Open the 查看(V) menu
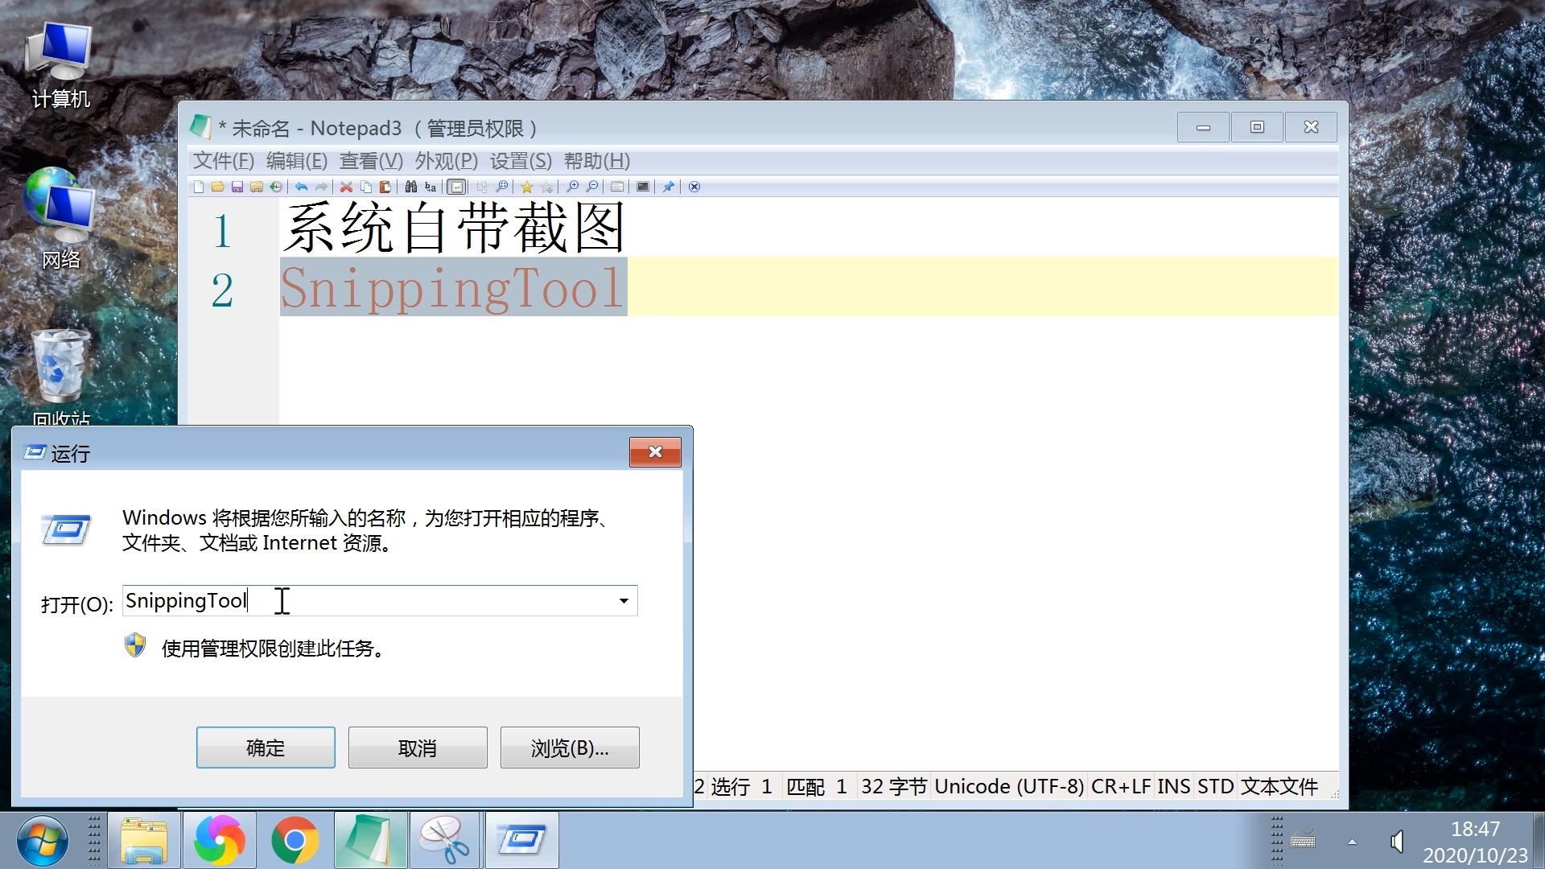This screenshot has width=1545, height=869. tap(371, 161)
